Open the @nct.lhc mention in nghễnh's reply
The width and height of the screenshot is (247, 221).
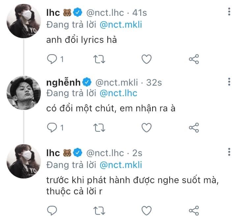tap(118, 93)
